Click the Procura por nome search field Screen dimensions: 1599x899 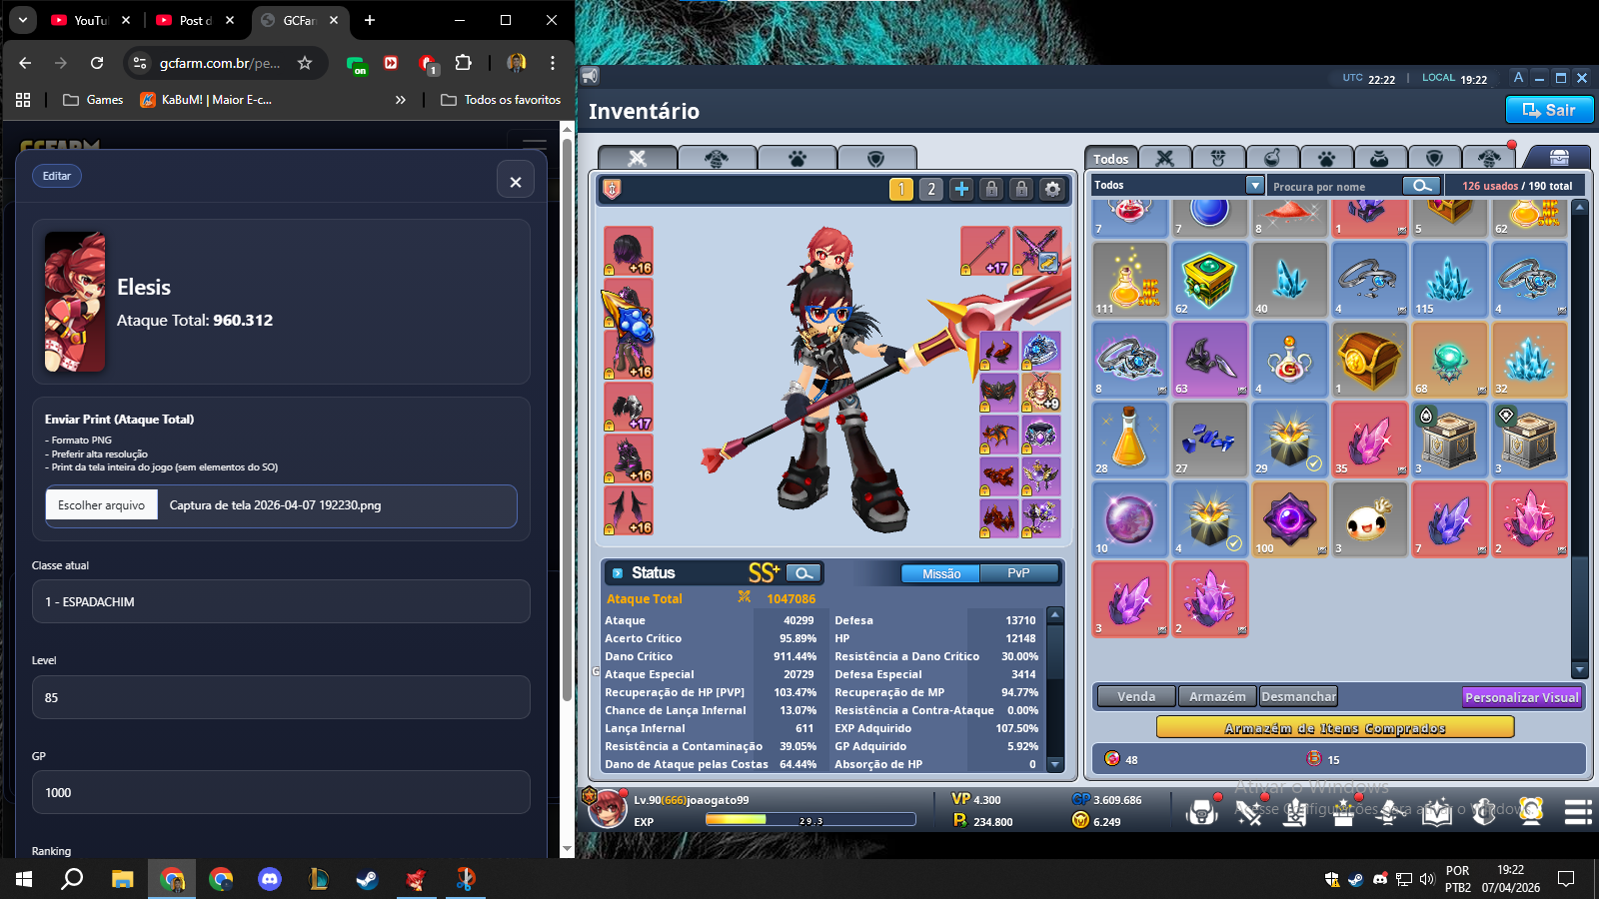[x=1335, y=186]
